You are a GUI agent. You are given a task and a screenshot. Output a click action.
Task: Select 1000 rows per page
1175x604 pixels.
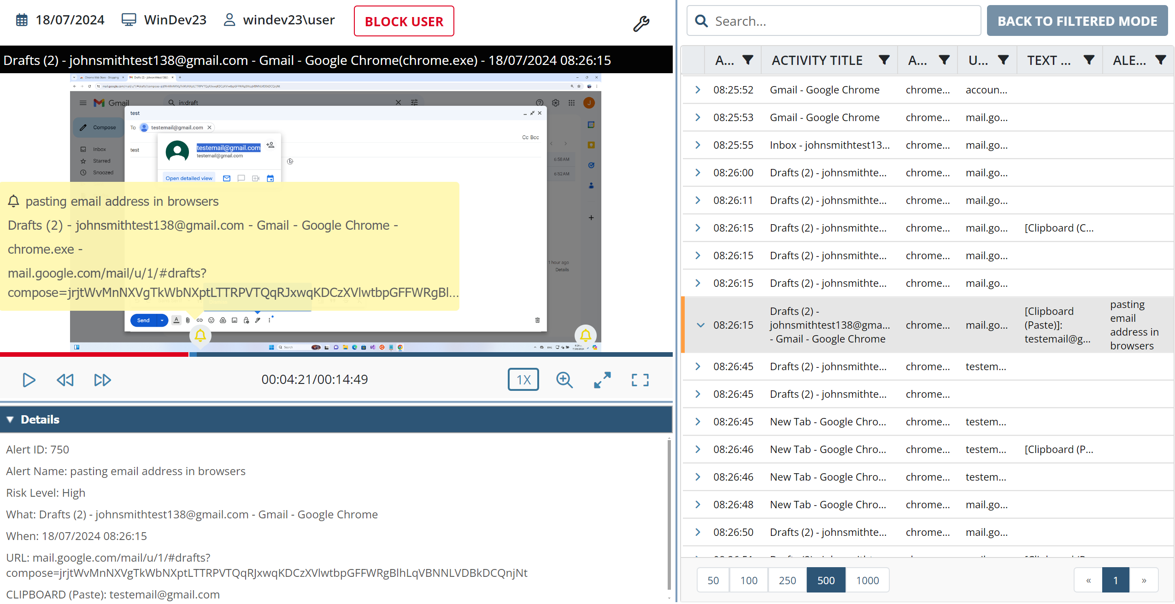pyautogui.click(x=867, y=580)
